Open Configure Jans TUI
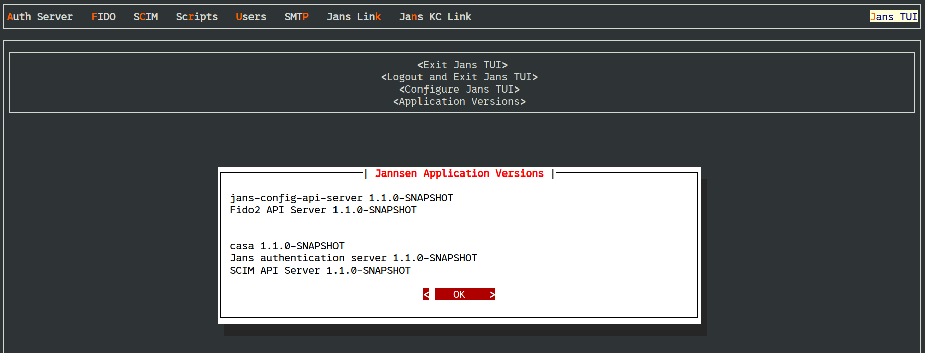Screen dimensions: 925x353 pos(459,89)
